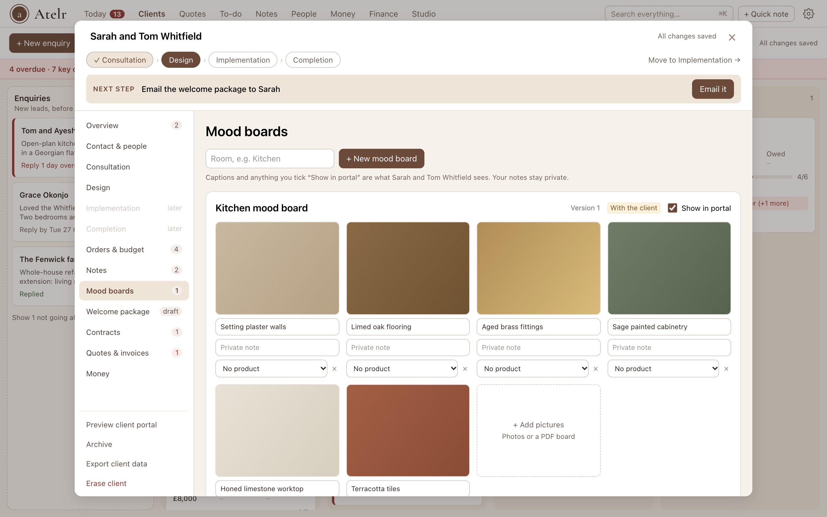Remove the Sage painted cabinetry picture
Screen dimensions: 827x517
point(726,369)
